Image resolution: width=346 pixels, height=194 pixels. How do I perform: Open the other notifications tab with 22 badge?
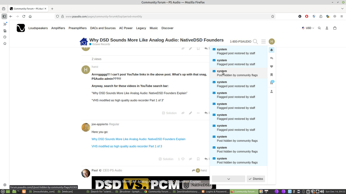click(272, 83)
